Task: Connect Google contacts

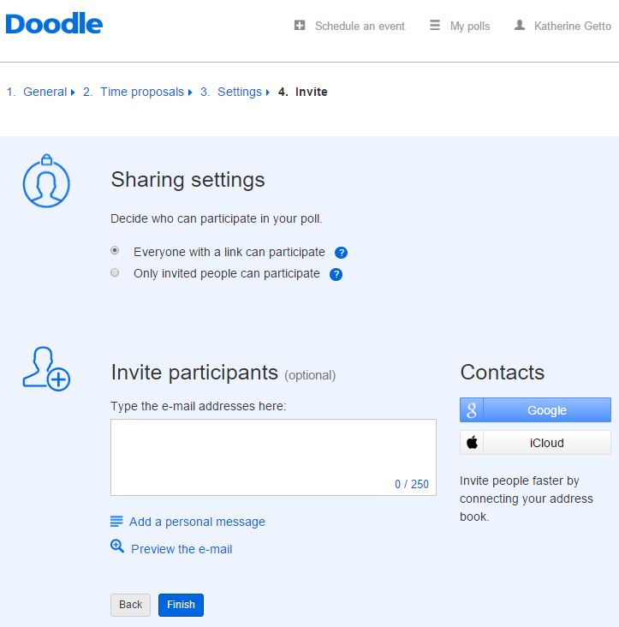Action: point(535,410)
